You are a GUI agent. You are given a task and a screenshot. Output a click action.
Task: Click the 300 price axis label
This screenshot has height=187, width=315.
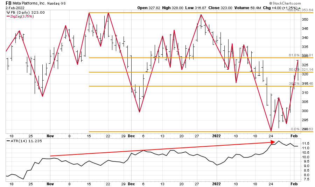coord(305,111)
